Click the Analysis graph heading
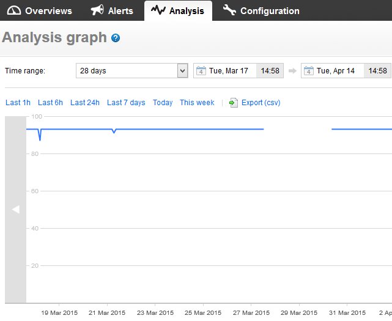 pos(54,37)
